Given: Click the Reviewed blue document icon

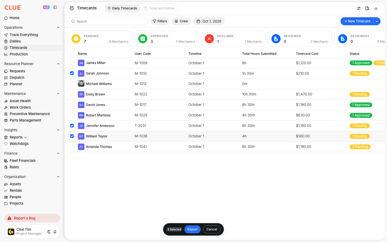Looking at the screenshot, I should (276, 39).
